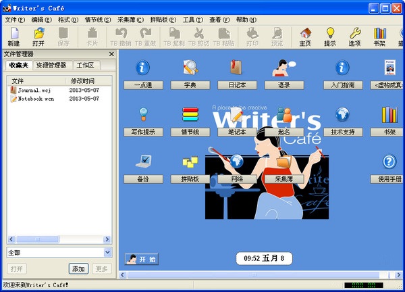This screenshot has height=292, width=405.
Task: Click the 备份 laptop icon
Action: 144,162
